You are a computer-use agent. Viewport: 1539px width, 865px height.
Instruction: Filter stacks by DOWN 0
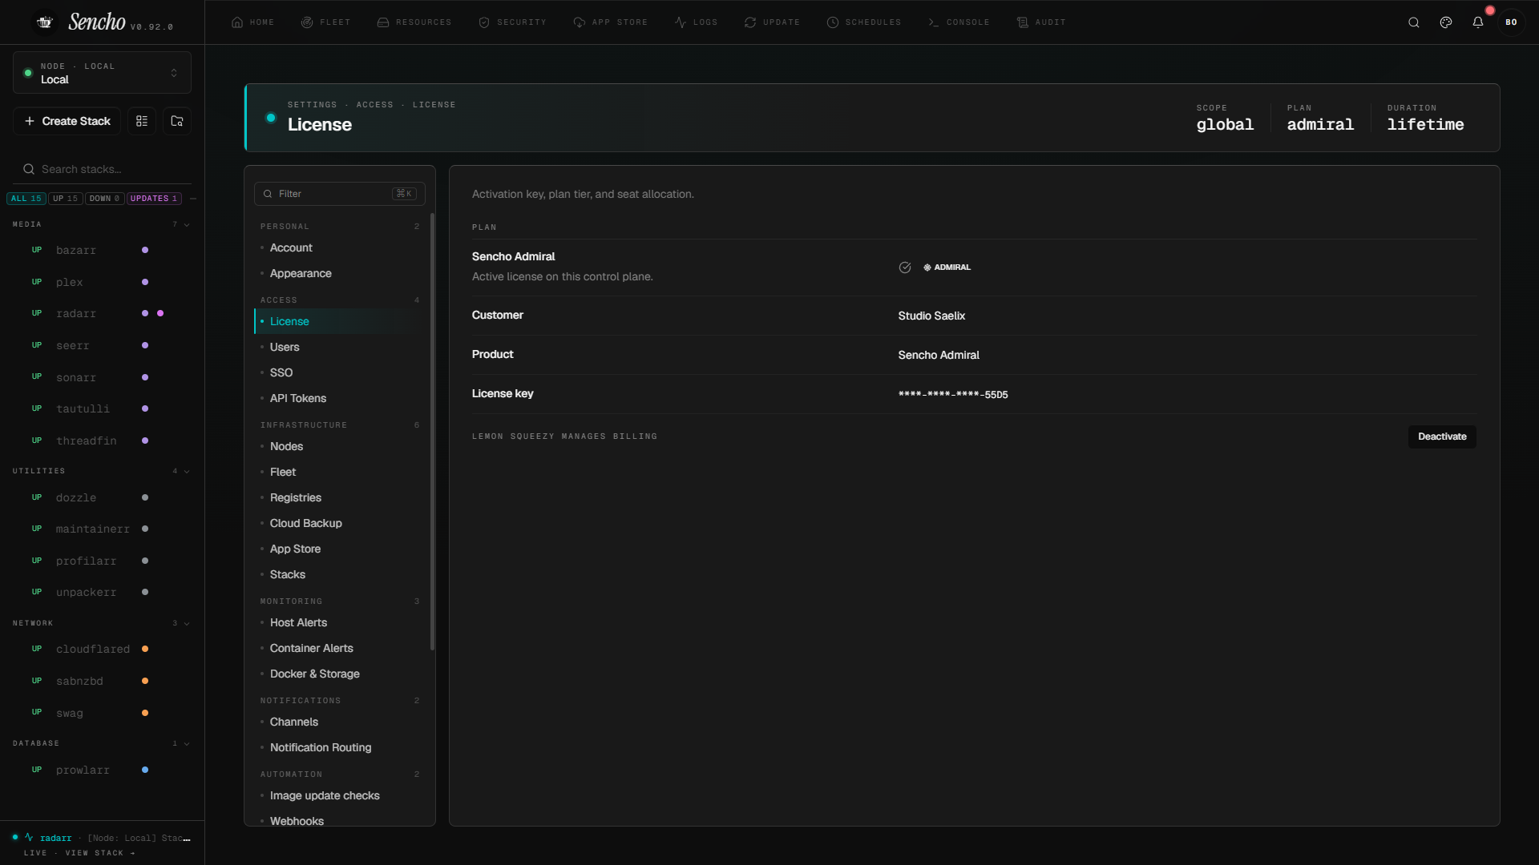coord(104,199)
